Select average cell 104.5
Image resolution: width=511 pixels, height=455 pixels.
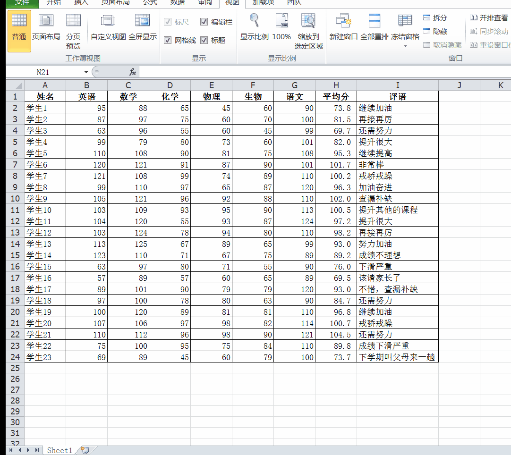pyautogui.click(x=336, y=335)
